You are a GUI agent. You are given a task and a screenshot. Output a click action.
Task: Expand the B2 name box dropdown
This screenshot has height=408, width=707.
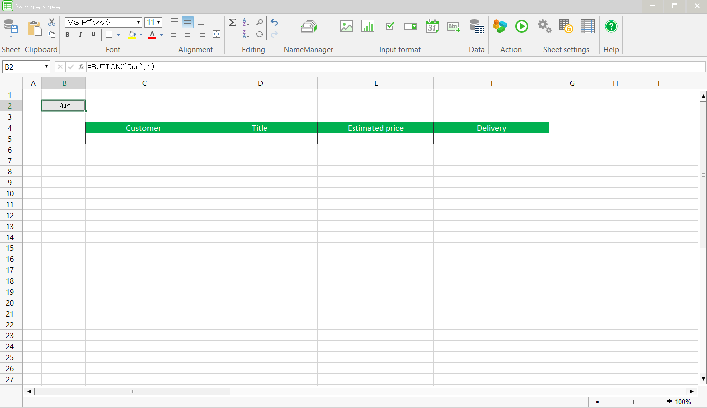[x=46, y=67]
